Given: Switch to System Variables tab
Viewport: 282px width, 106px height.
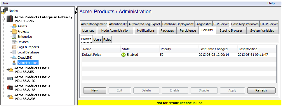Looking at the screenshot, I should (x=262, y=30).
